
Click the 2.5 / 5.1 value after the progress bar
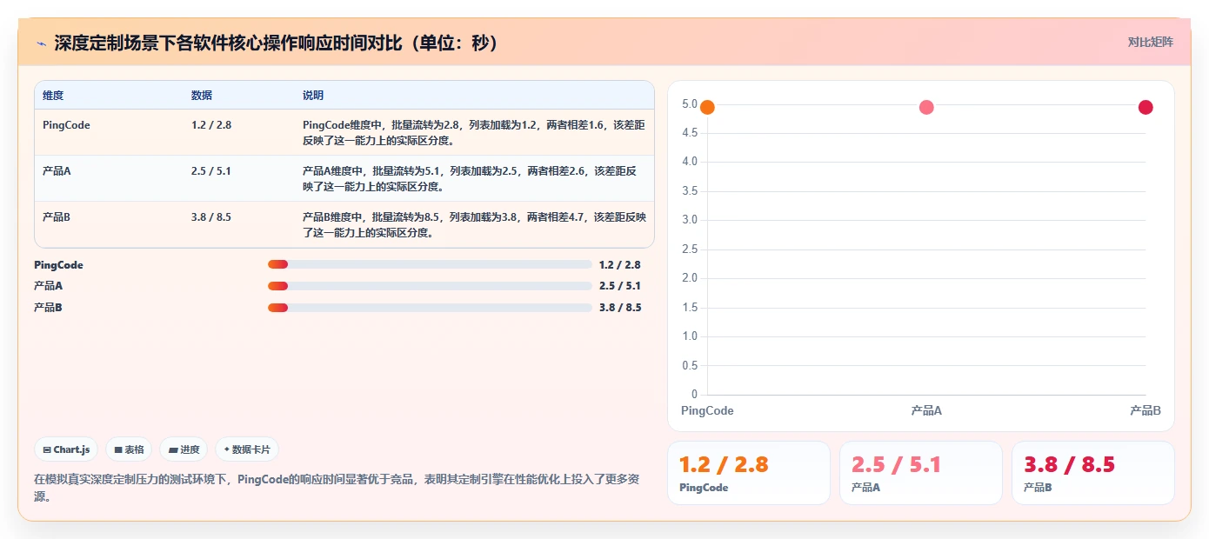(620, 286)
